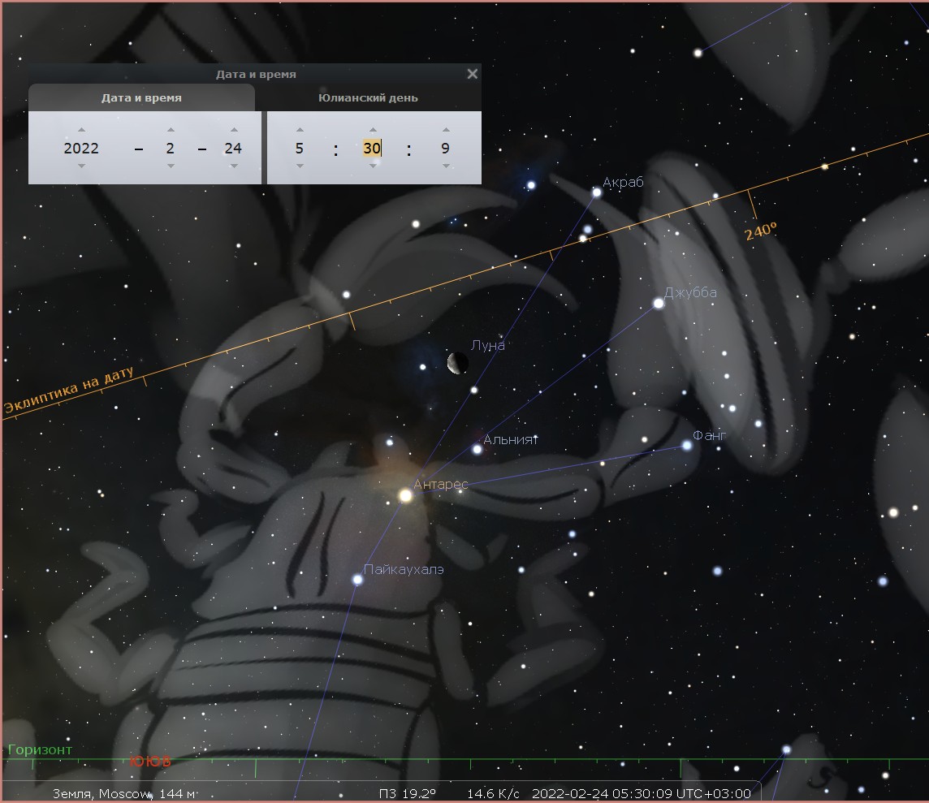Viewport: 929px width, 803px height.
Task: Click the year field showing 2022
Action: pyautogui.click(x=81, y=148)
